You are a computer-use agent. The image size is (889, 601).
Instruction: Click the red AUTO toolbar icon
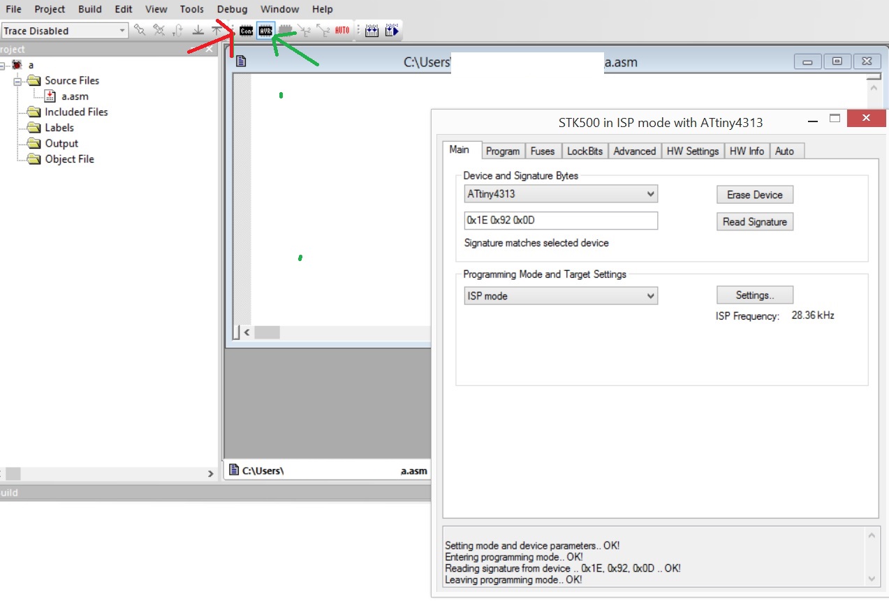pos(341,30)
